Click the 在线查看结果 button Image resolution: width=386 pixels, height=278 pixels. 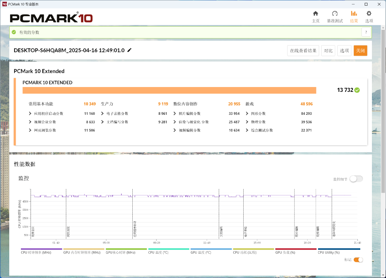point(304,50)
